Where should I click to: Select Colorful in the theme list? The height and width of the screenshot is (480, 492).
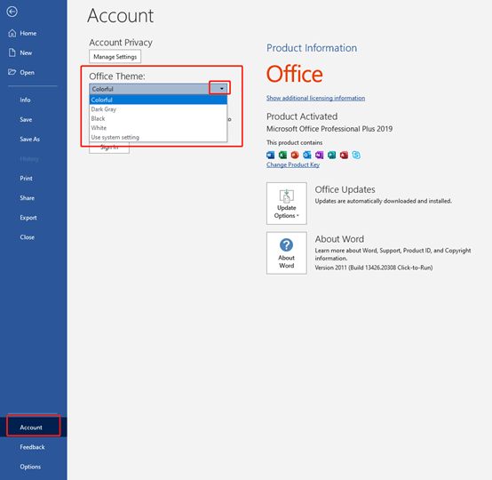coord(158,100)
